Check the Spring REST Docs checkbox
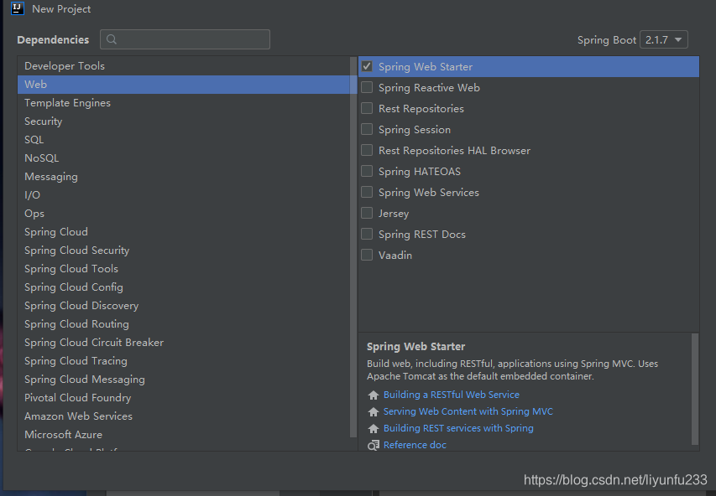Screen dimensions: 716x496 click(367, 235)
